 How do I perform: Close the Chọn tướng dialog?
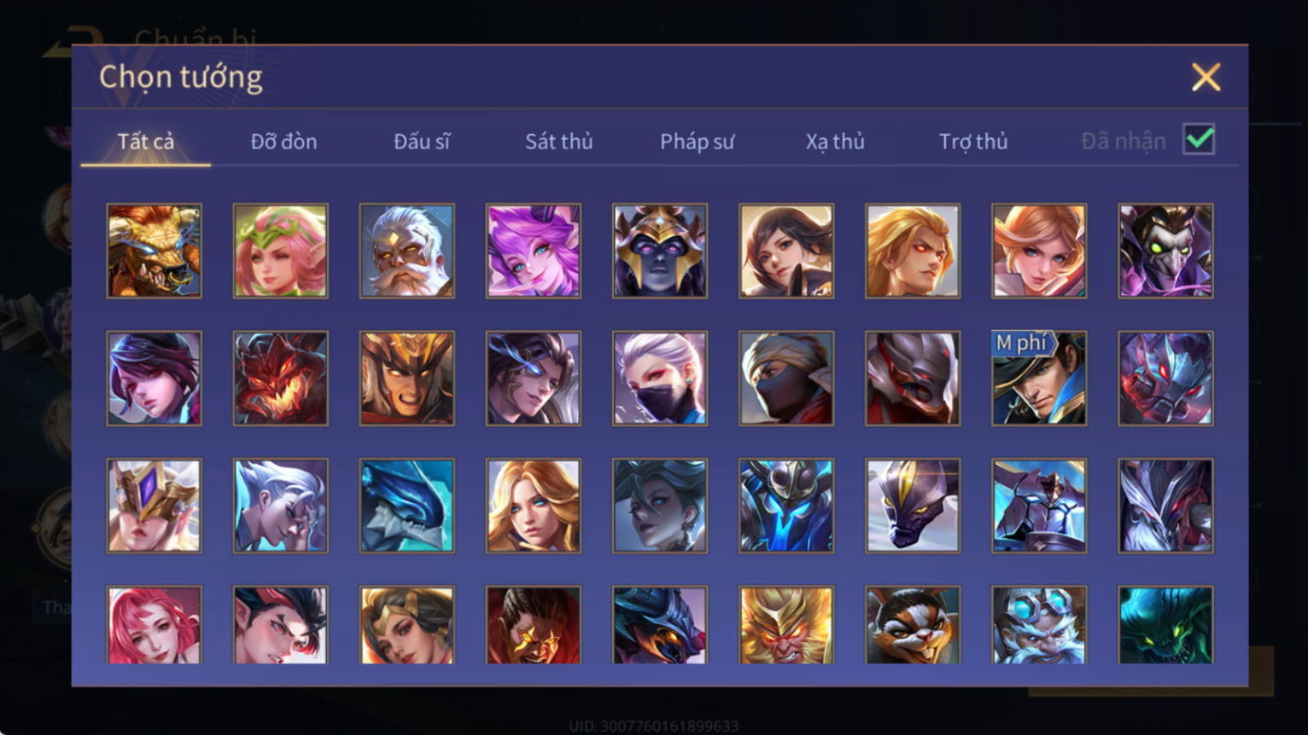[x=1206, y=78]
